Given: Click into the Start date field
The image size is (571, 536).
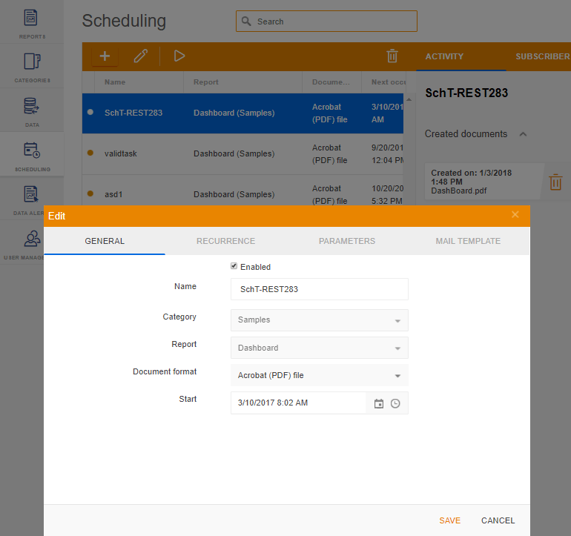Looking at the screenshot, I should pos(298,403).
